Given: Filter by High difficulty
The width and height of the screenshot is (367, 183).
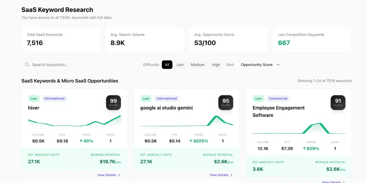Looking at the screenshot, I should 216,65.
